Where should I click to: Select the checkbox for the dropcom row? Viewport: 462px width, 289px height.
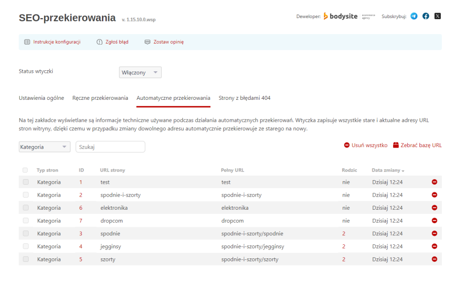(26, 221)
